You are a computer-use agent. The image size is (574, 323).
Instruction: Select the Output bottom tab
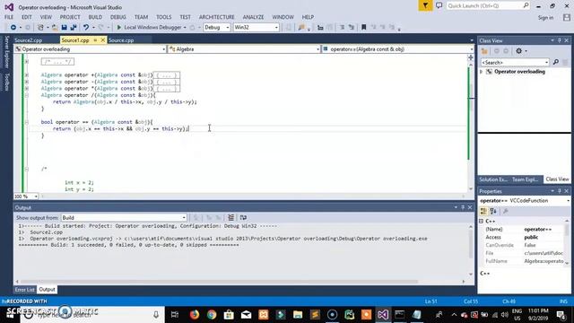click(x=47, y=290)
